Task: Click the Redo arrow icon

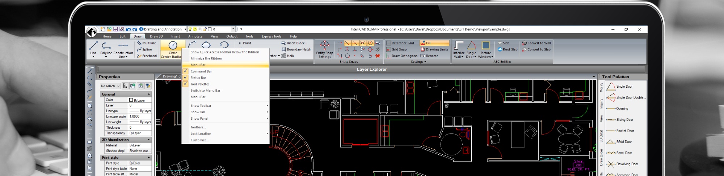Action: pos(135,29)
